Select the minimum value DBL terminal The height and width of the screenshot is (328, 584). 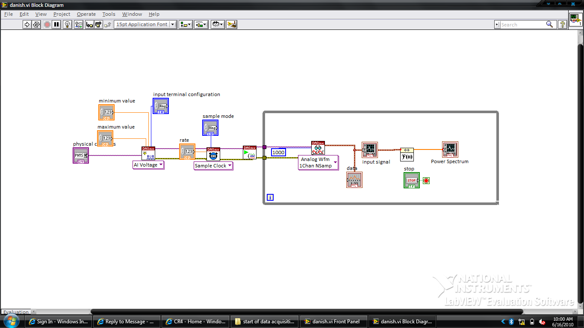106,112
